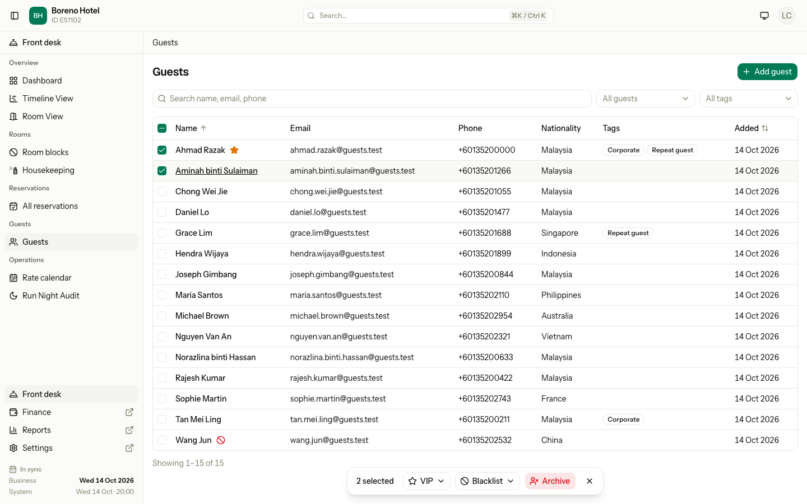The image size is (807, 504).
Task: Click the Rate calendar icon
Action: click(x=13, y=278)
